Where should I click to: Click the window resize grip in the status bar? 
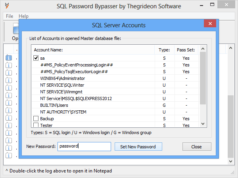point(232,173)
